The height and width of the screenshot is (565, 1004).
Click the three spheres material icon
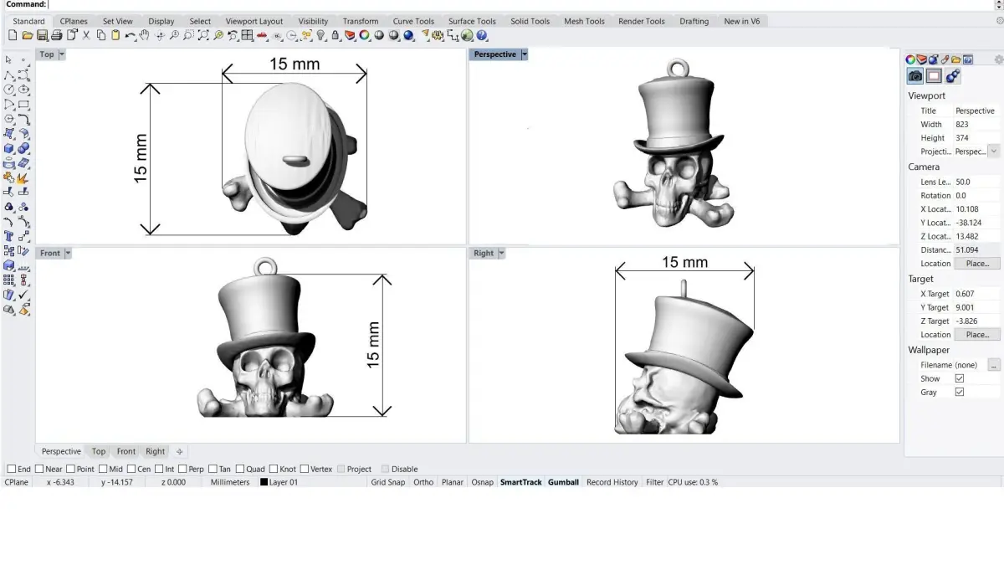click(952, 76)
